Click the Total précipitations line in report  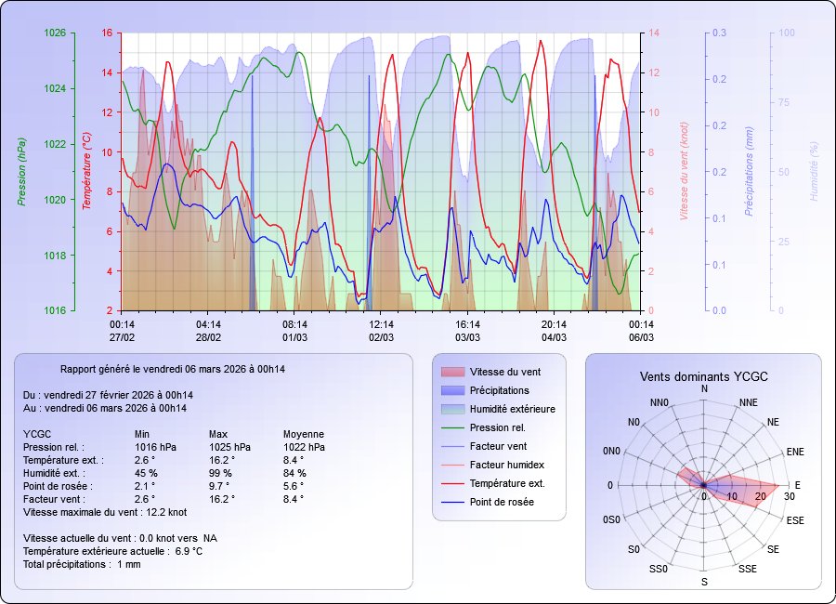tap(82, 564)
